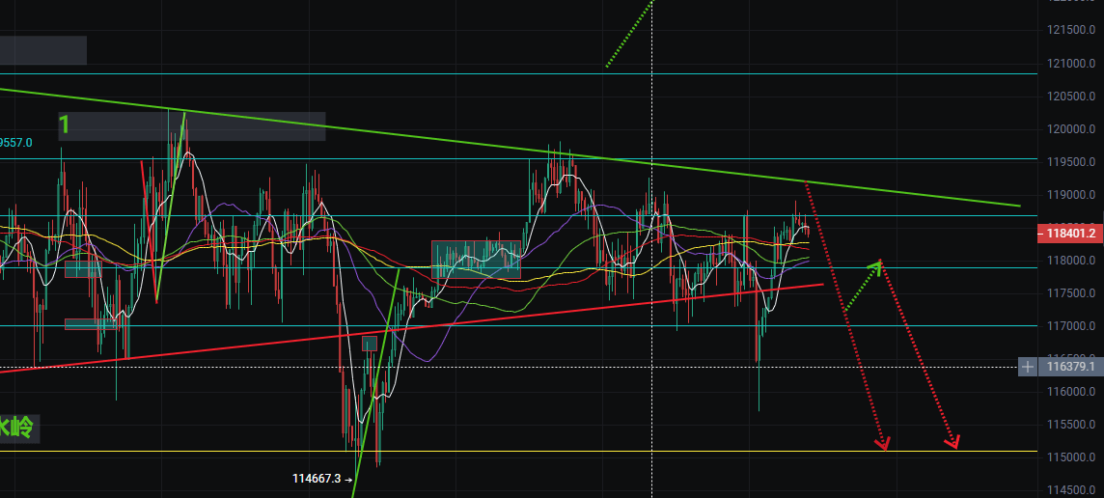Click the red 118401.2 current price tag

[1068, 234]
